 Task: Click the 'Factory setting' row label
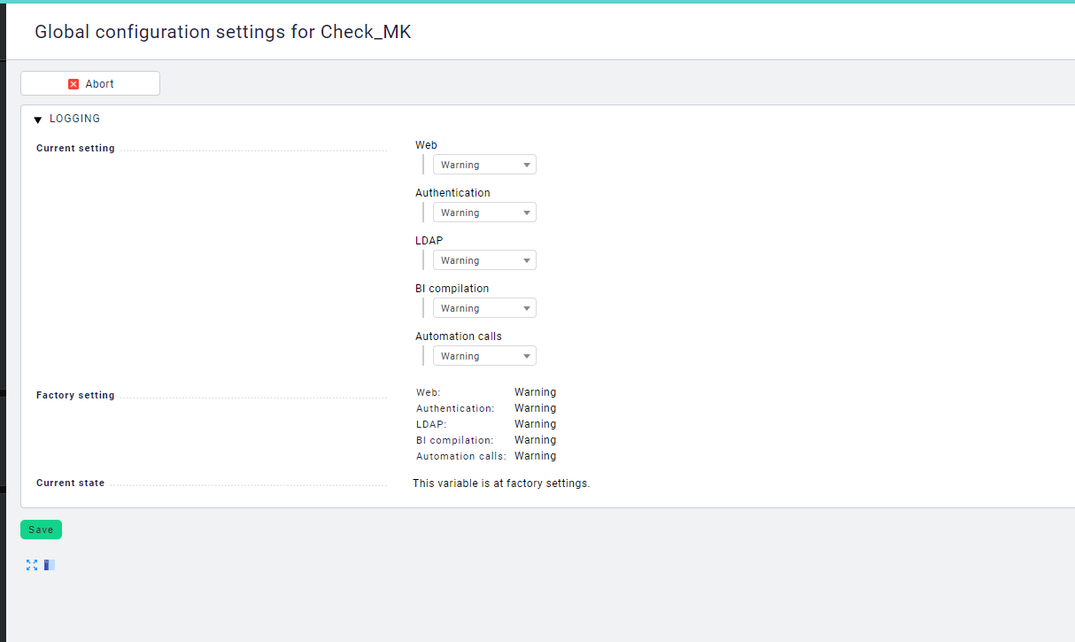(75, 395)
